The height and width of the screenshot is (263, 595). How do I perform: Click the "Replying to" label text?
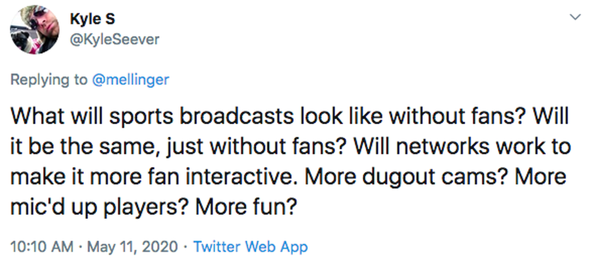point(49,79)
